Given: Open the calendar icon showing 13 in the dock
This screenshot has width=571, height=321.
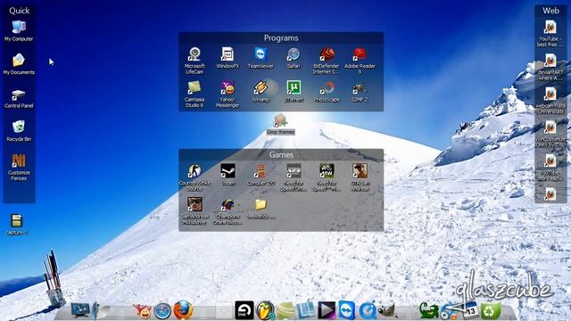Looking at the screenshot, I should 470,309.
